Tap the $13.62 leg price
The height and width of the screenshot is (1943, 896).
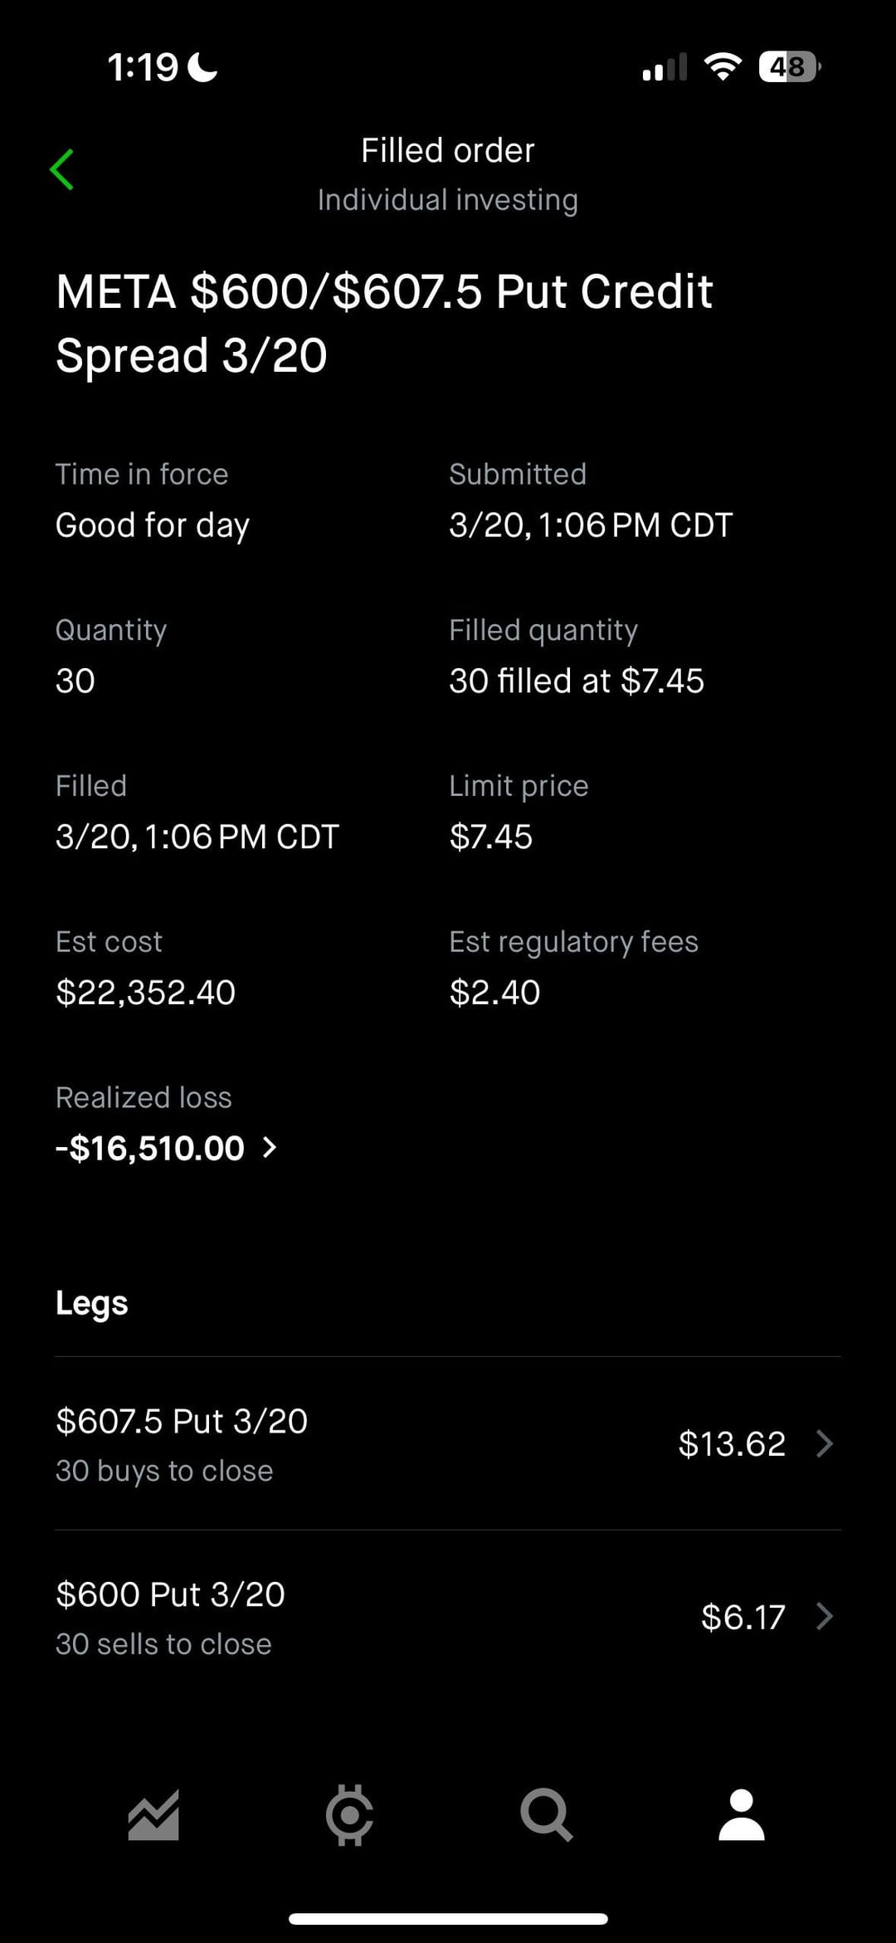pos(731,1444)
